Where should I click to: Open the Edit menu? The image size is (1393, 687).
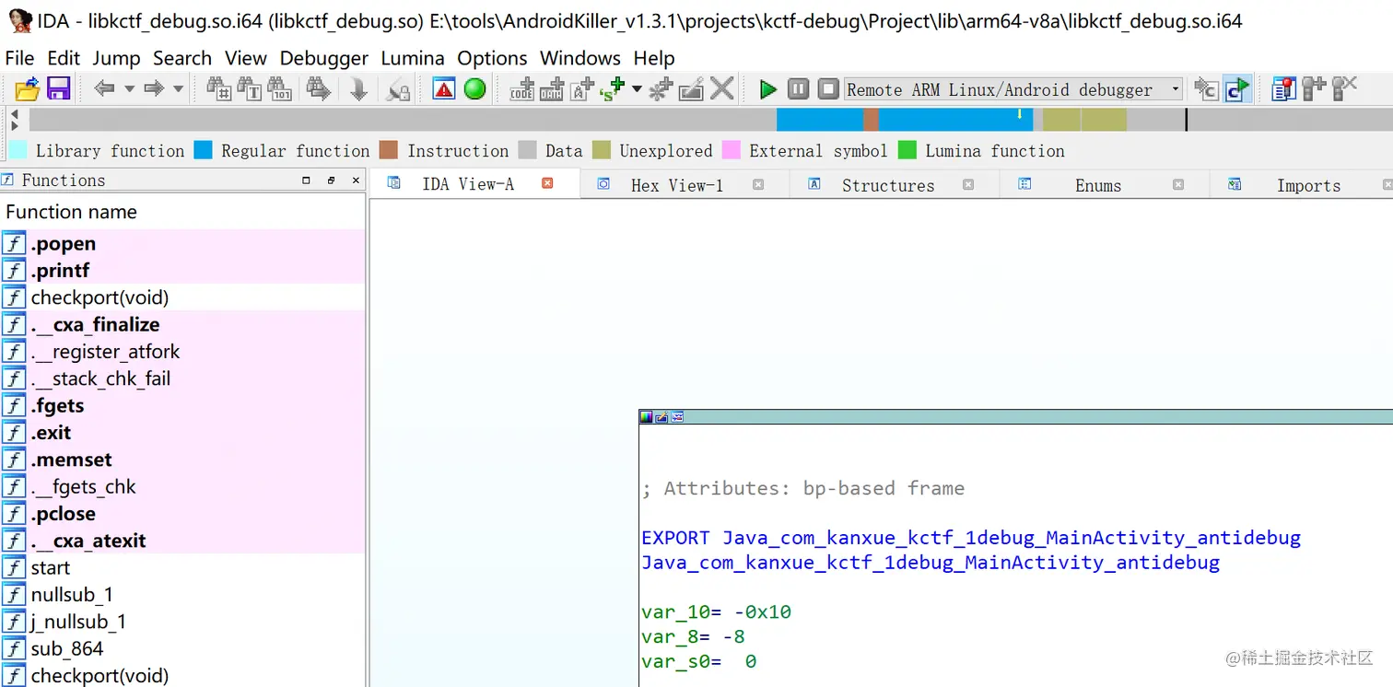(x=64, y=58)
